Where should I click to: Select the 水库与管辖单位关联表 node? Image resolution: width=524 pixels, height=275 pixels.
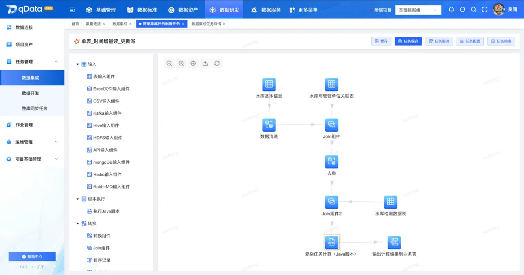[331, 84]
